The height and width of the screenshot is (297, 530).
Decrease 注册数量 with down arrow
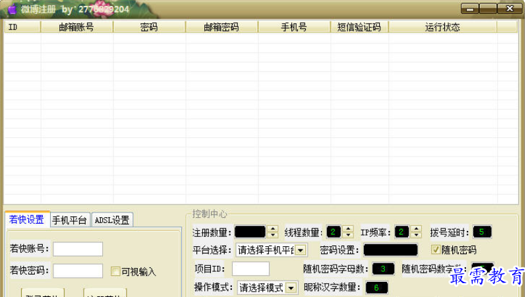point(273,235)
